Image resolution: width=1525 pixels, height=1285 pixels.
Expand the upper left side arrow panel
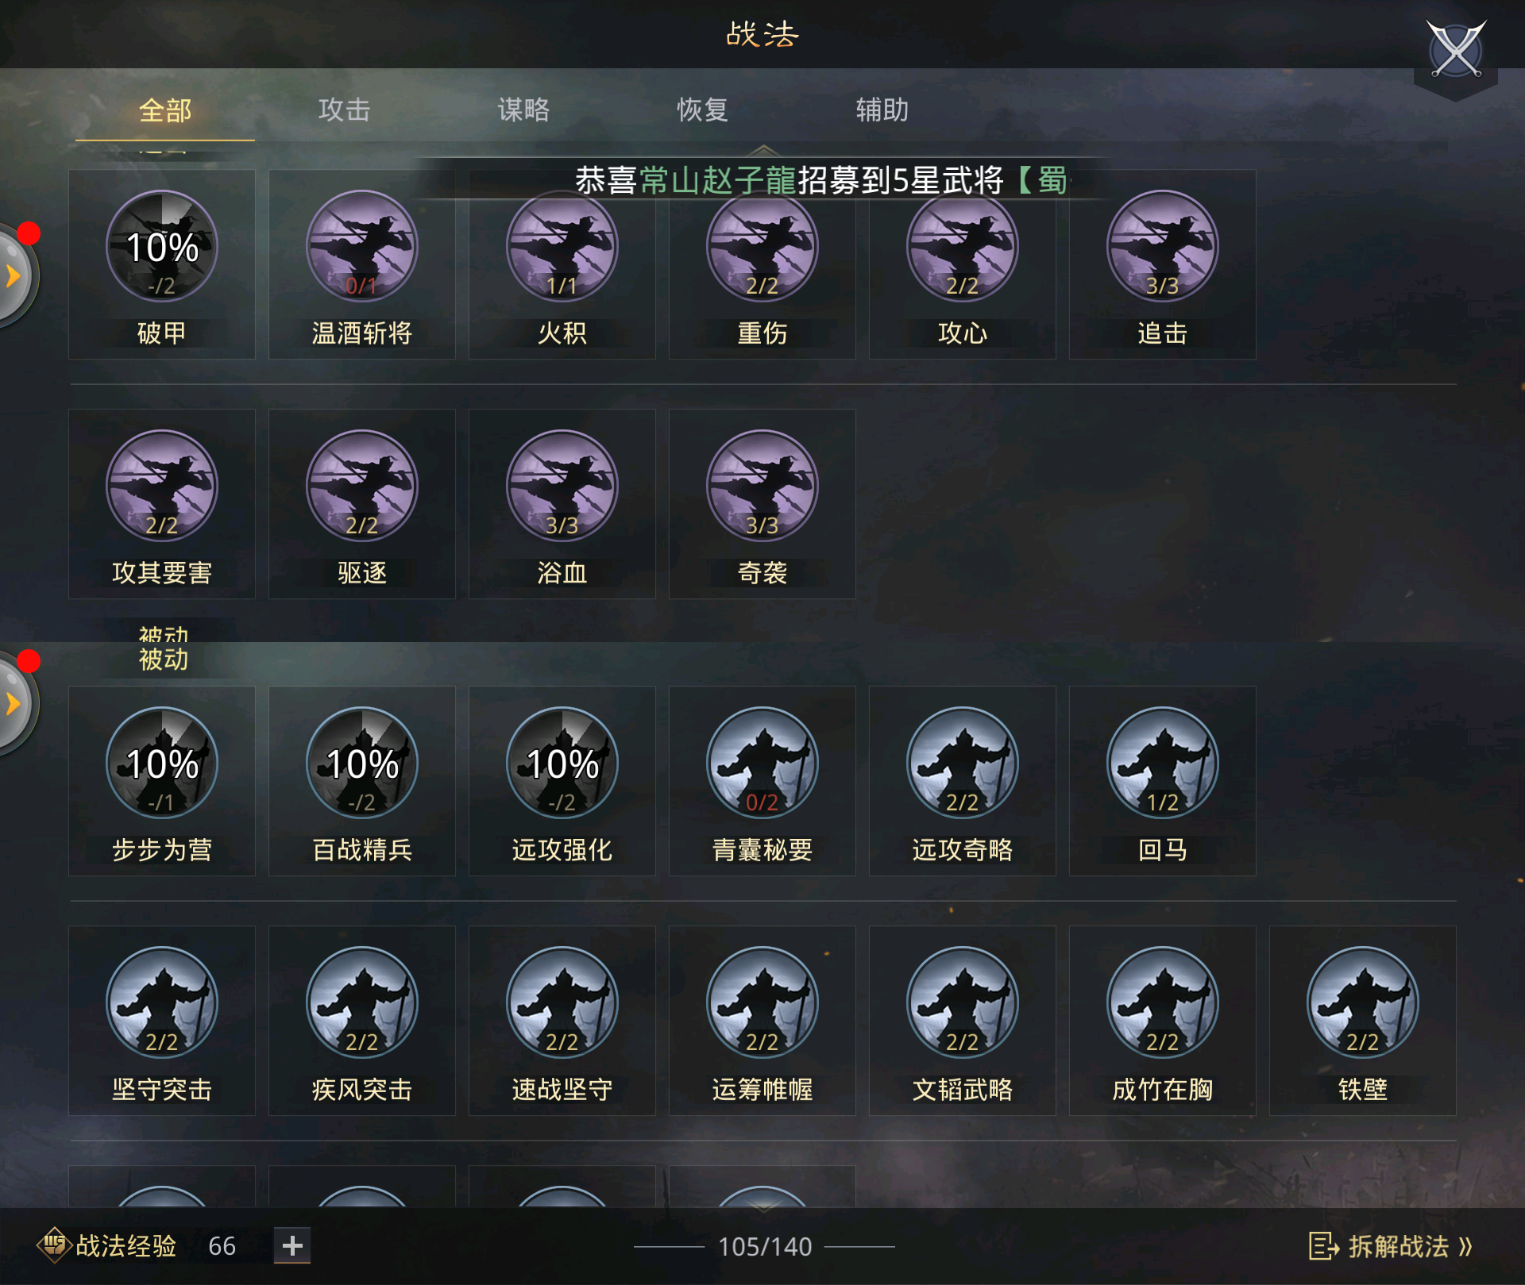pyautogui.click(x=14, y=275)
